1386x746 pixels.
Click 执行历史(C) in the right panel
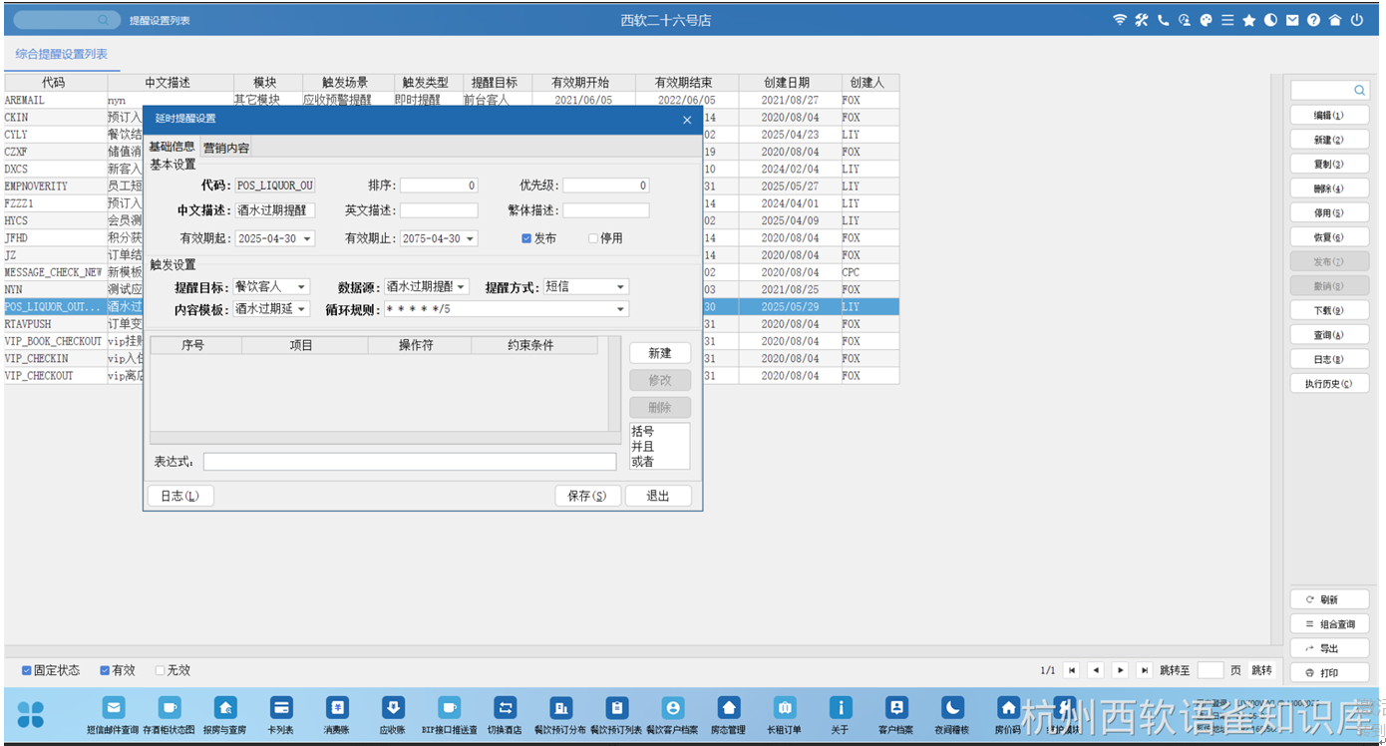[1329, 384]
